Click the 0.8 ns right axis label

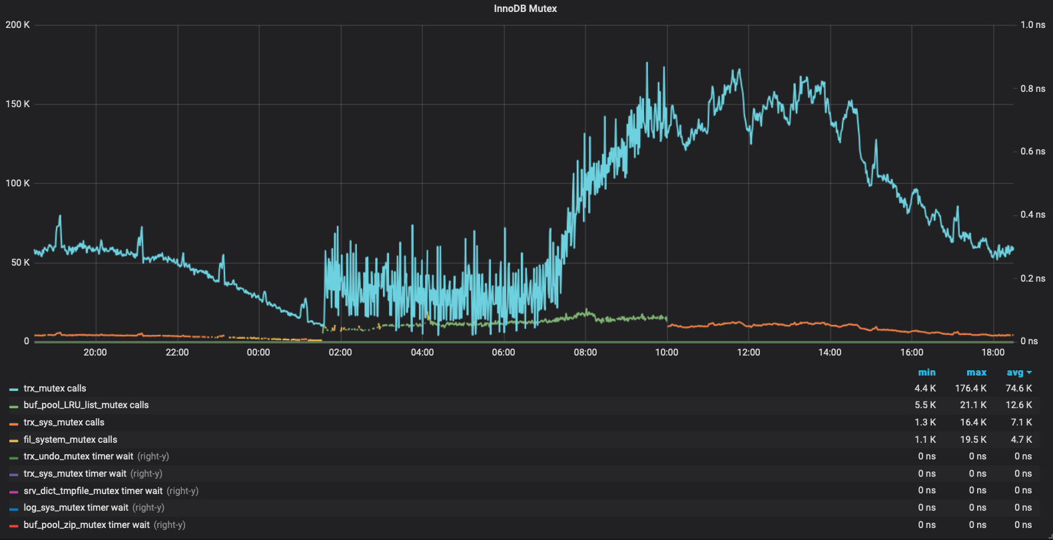(1033, 89)
